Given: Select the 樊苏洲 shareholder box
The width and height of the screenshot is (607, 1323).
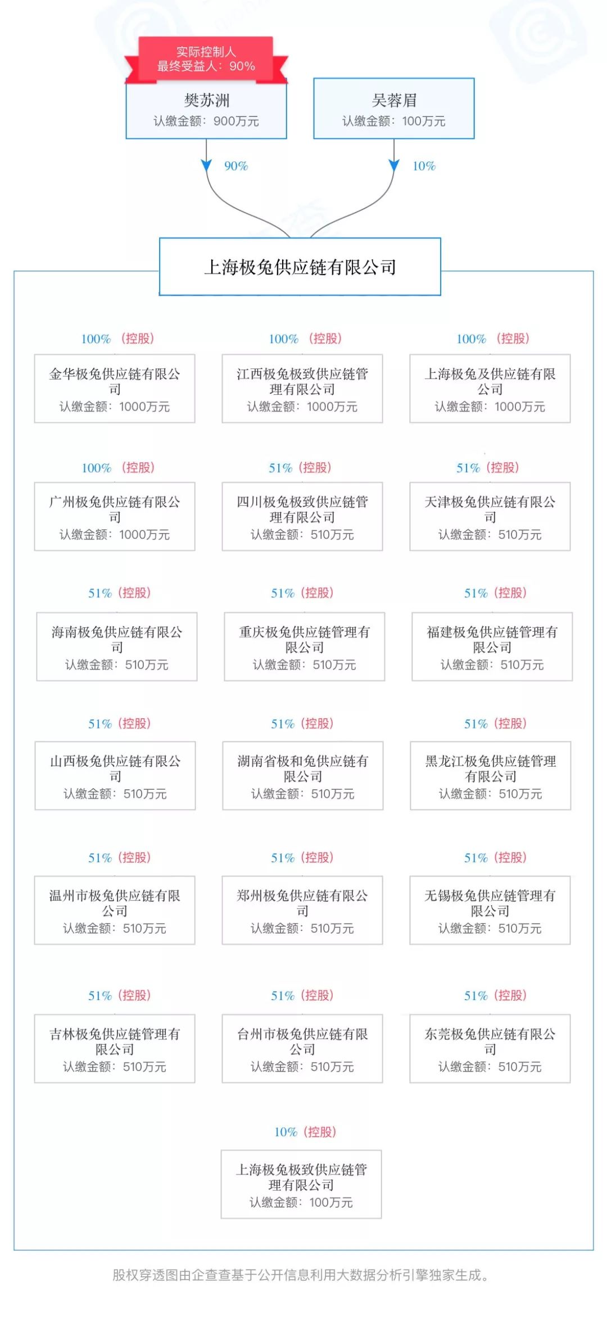Looking at the screenshot, I should (x=206, y=109).
